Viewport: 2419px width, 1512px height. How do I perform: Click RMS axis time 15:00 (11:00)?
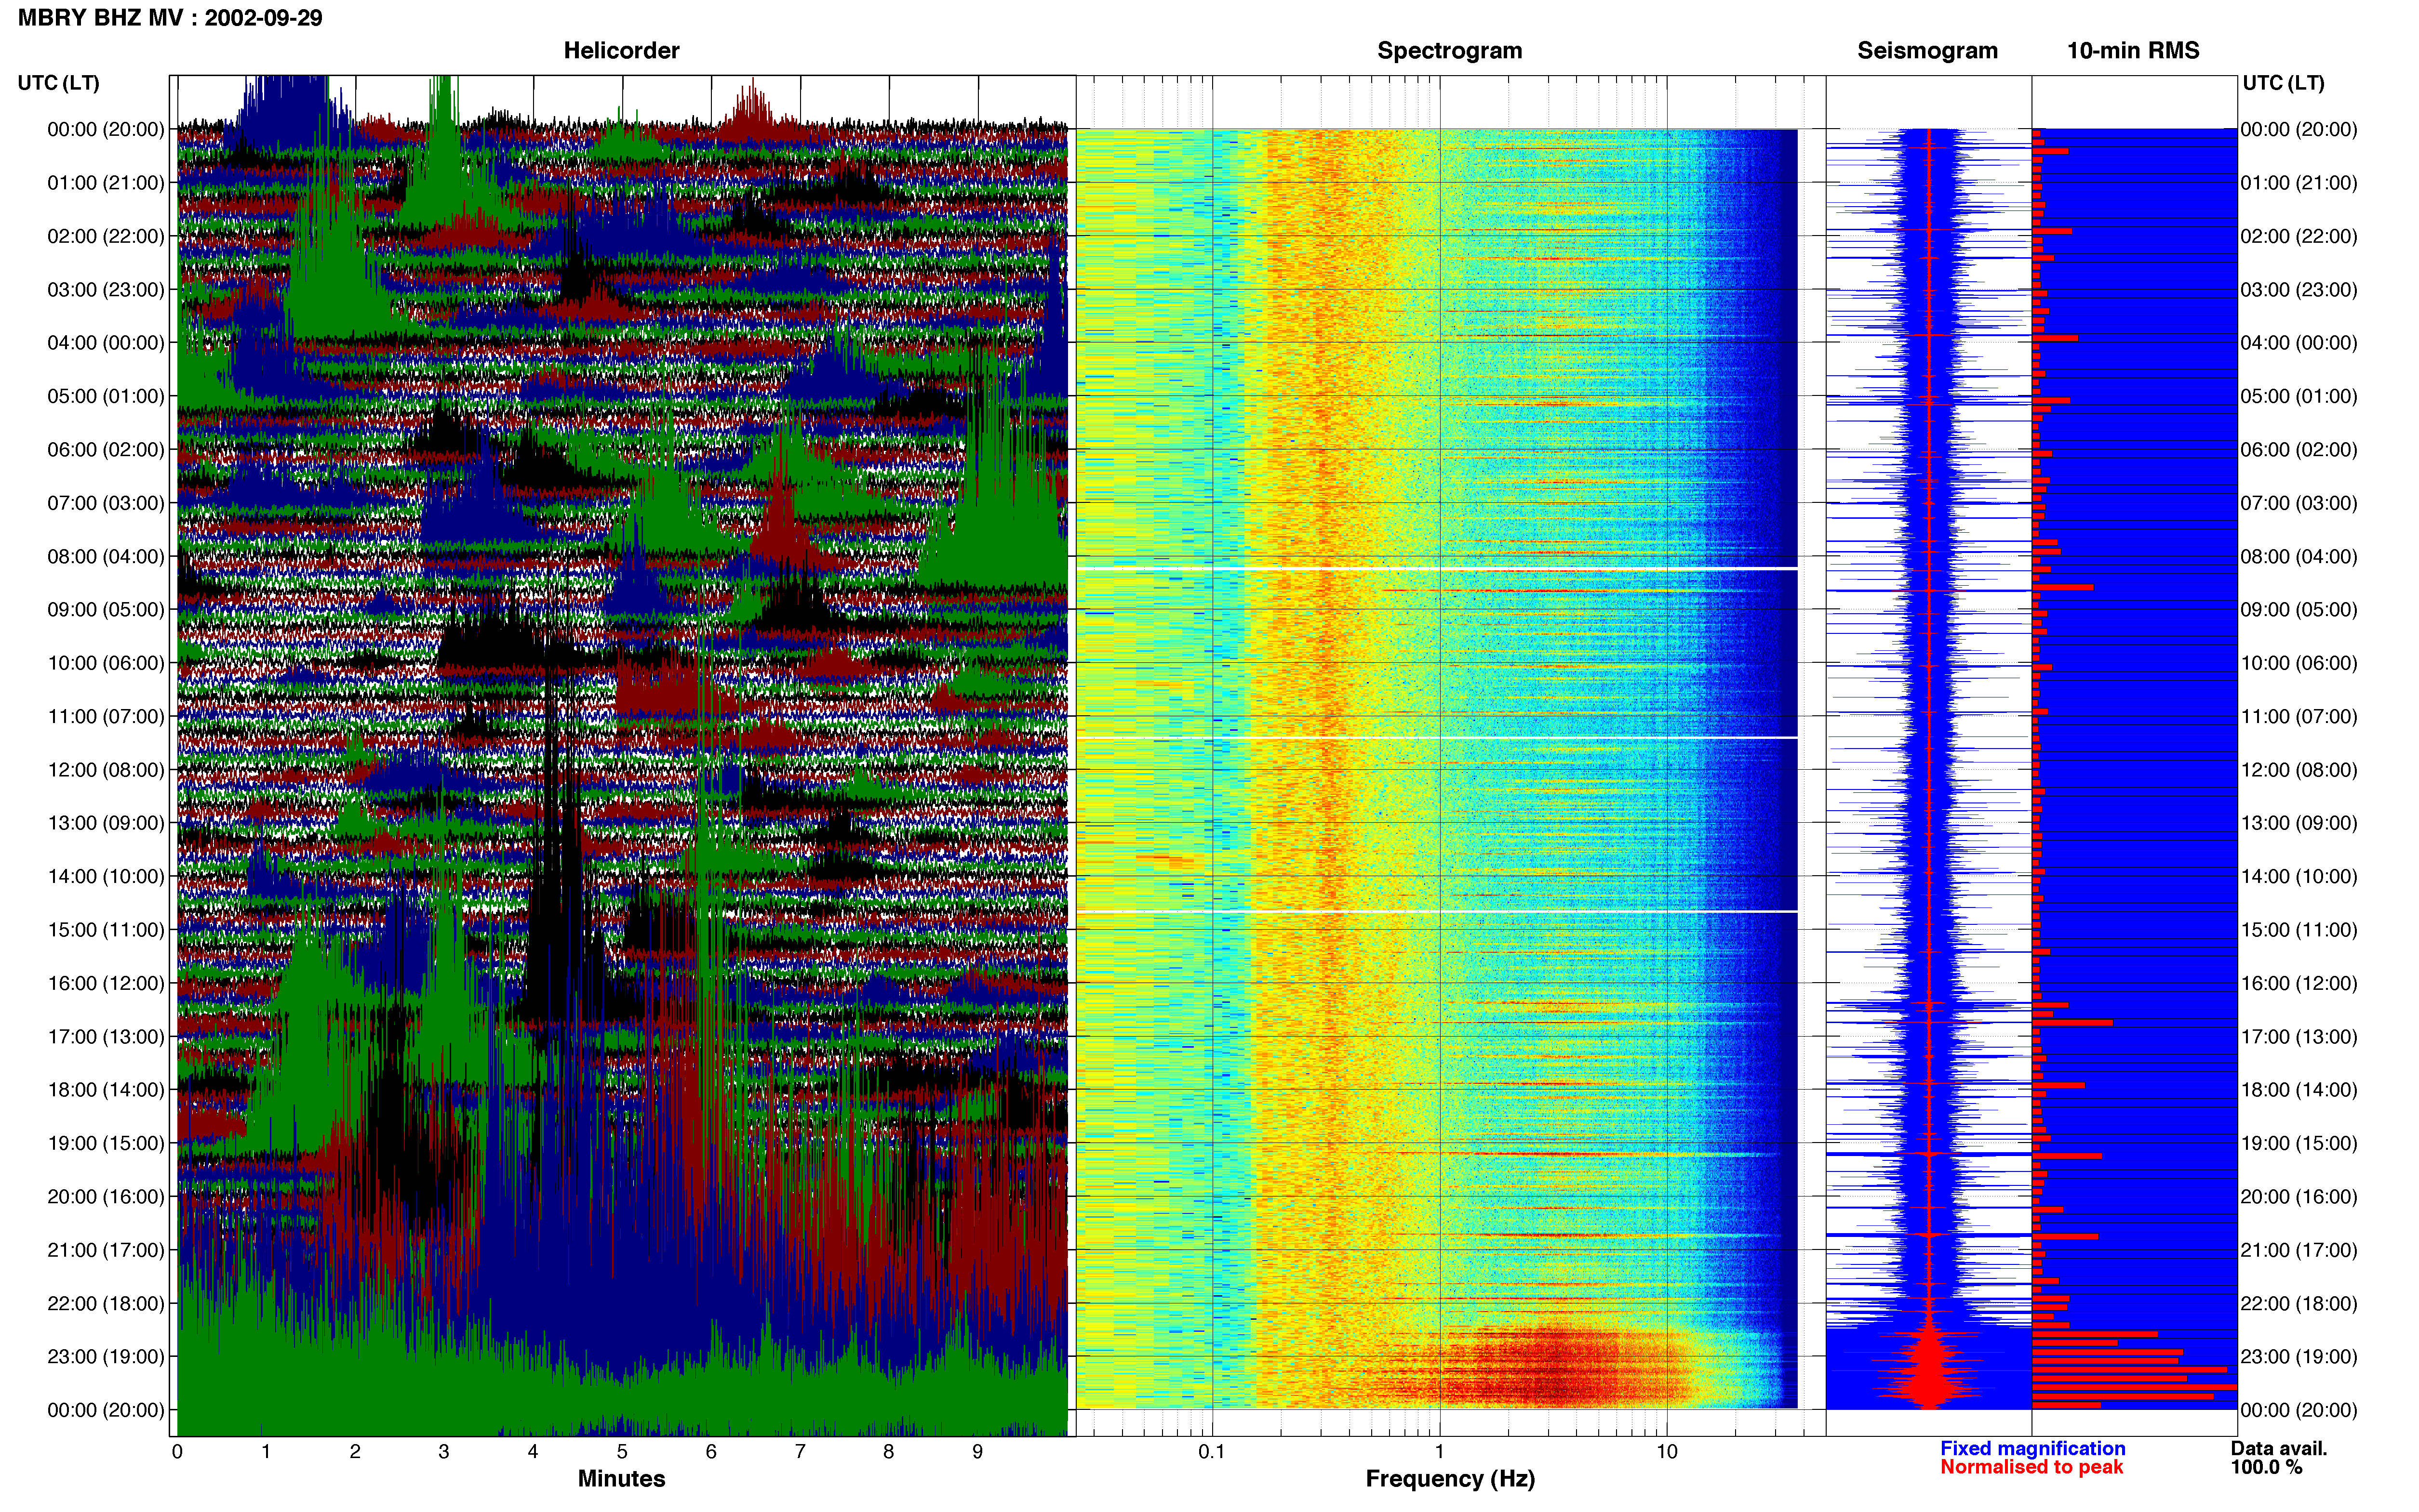click(2299, 930)
